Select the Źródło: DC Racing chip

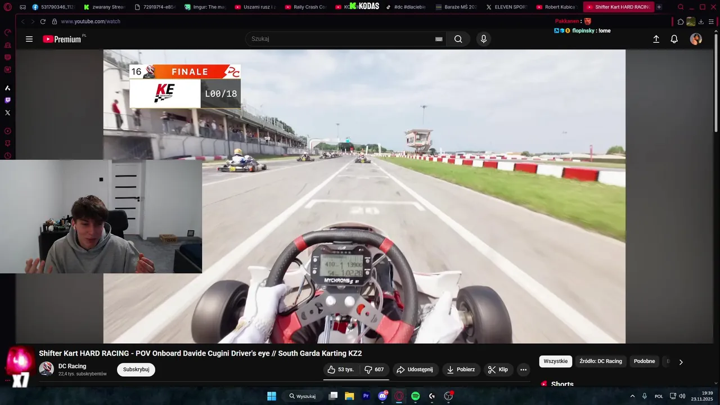pyautogui.click(x=601, y=361)
